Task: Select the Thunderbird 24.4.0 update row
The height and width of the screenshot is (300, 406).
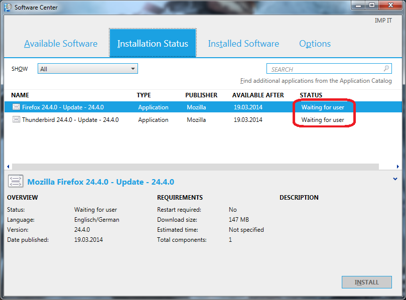Action: (70, 120)
